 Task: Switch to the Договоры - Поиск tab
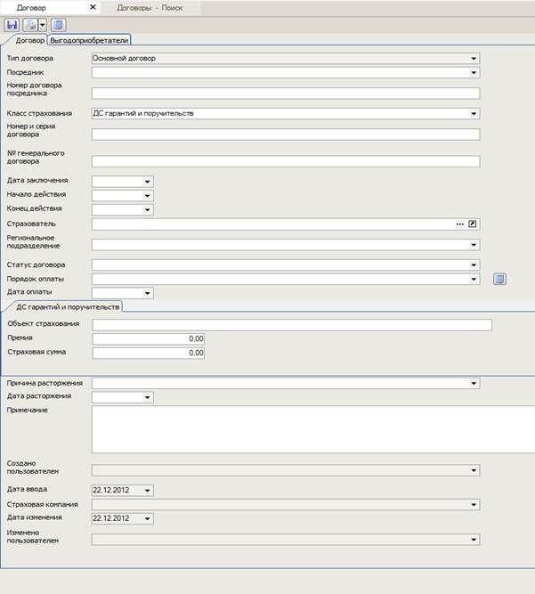tap(150, 7)
